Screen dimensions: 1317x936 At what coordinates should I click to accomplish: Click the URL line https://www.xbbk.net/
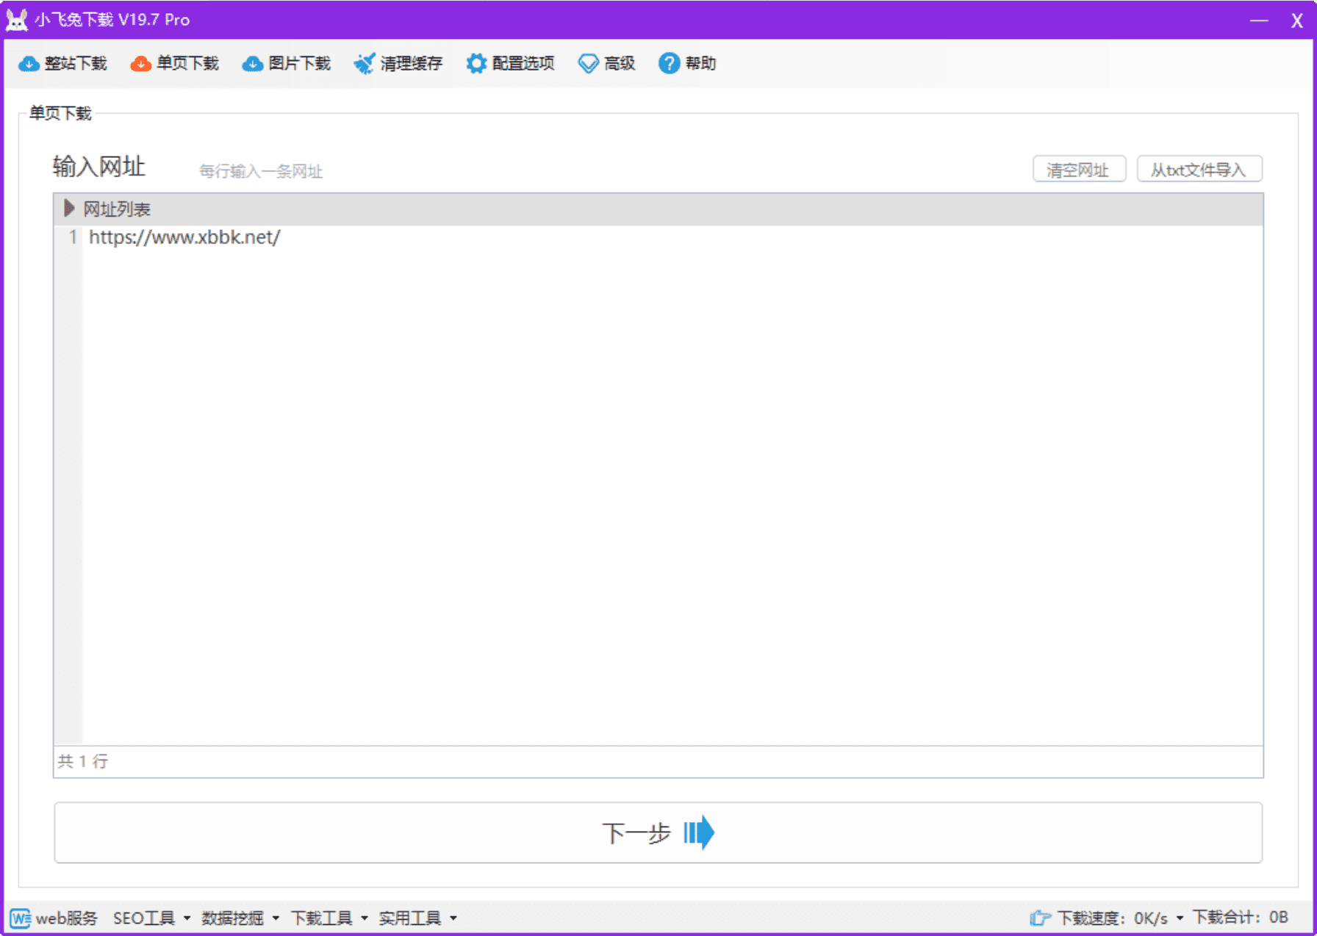pos(184,237)
